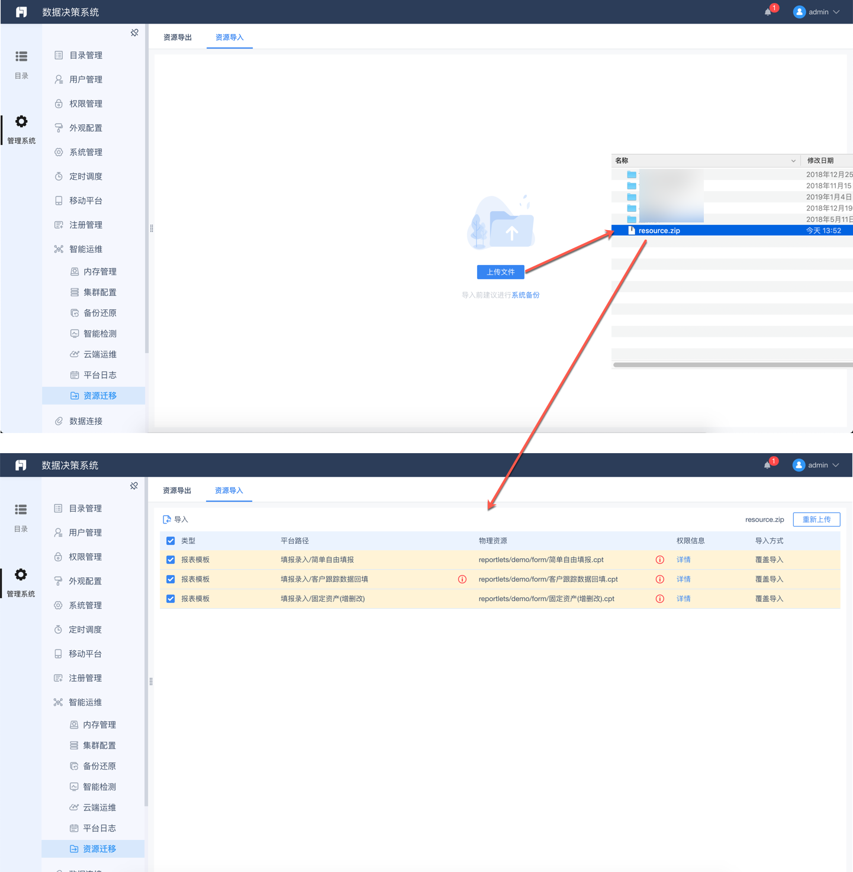Click the 移动平台 phone icon in the upload-page window
853x872 pixels.
click(x=59, y=201)
